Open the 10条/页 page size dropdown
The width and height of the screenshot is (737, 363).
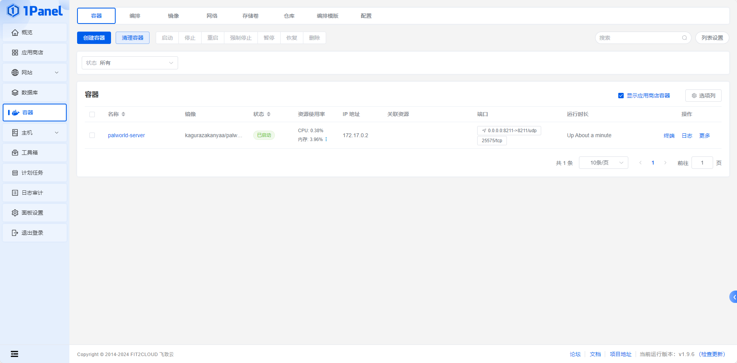(x=603, y=163)
